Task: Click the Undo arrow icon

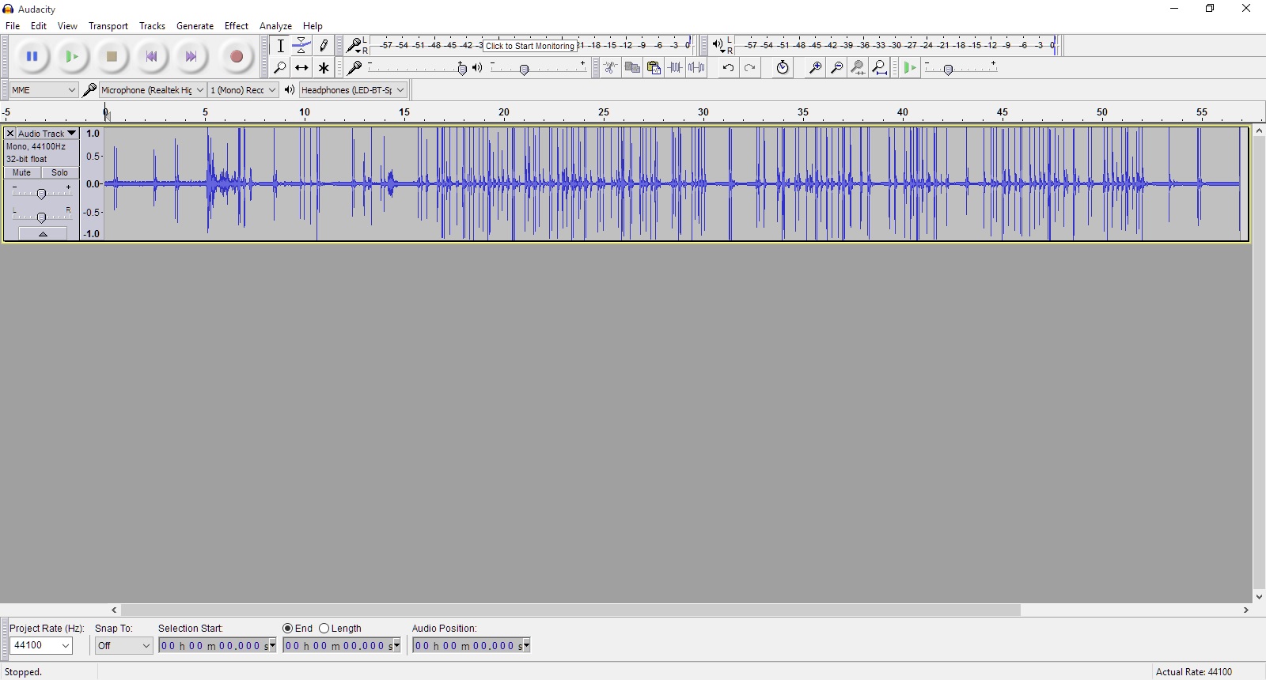Action: [728, 68]
